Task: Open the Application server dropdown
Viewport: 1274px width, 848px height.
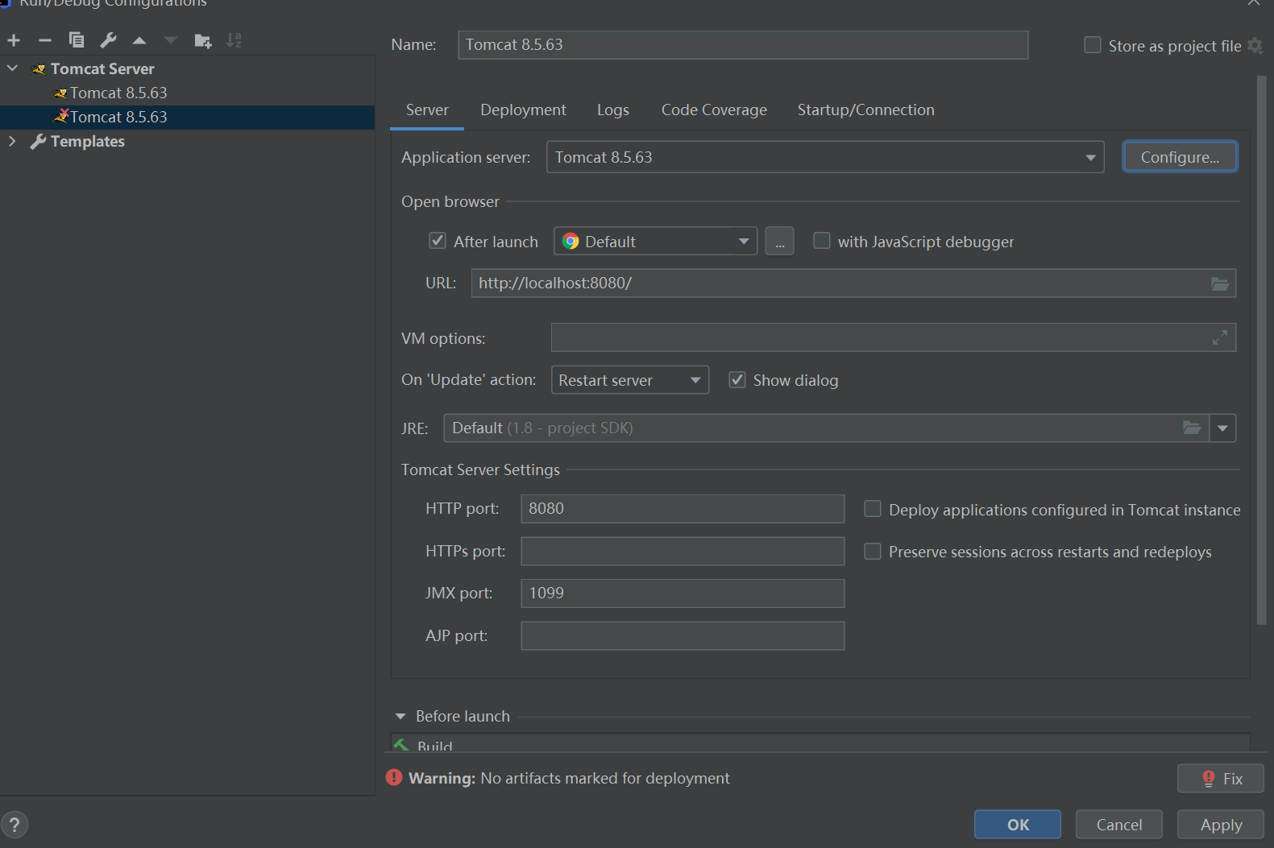Action: (x=1090, y=158)
